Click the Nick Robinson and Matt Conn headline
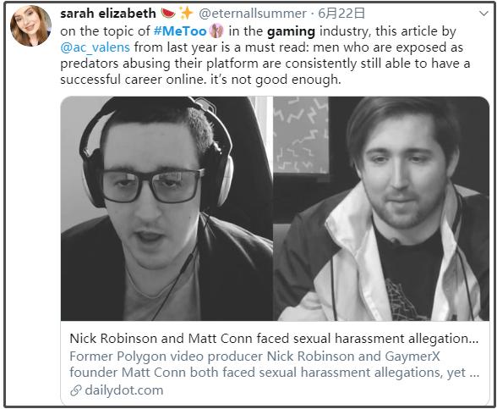Image resolution: width=497 pixels, height=409 pixels. click(x=274, y=339)
